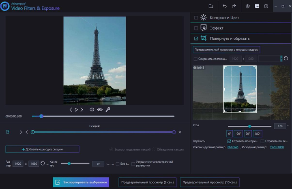This screenshot has height=189, width=292.
Task: Click the Эффект magnifier icon
Action: pyautogui.click(x=203, y=28)
